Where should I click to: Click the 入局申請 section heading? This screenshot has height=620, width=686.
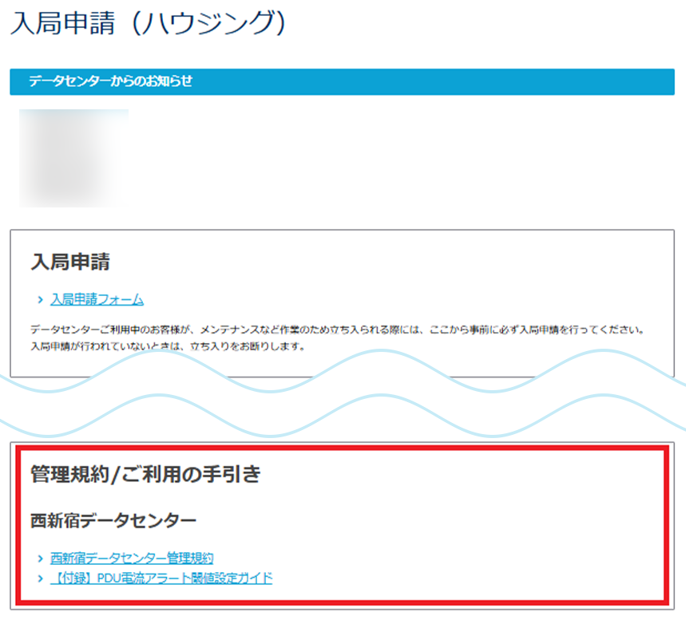(x=70, y=262)
